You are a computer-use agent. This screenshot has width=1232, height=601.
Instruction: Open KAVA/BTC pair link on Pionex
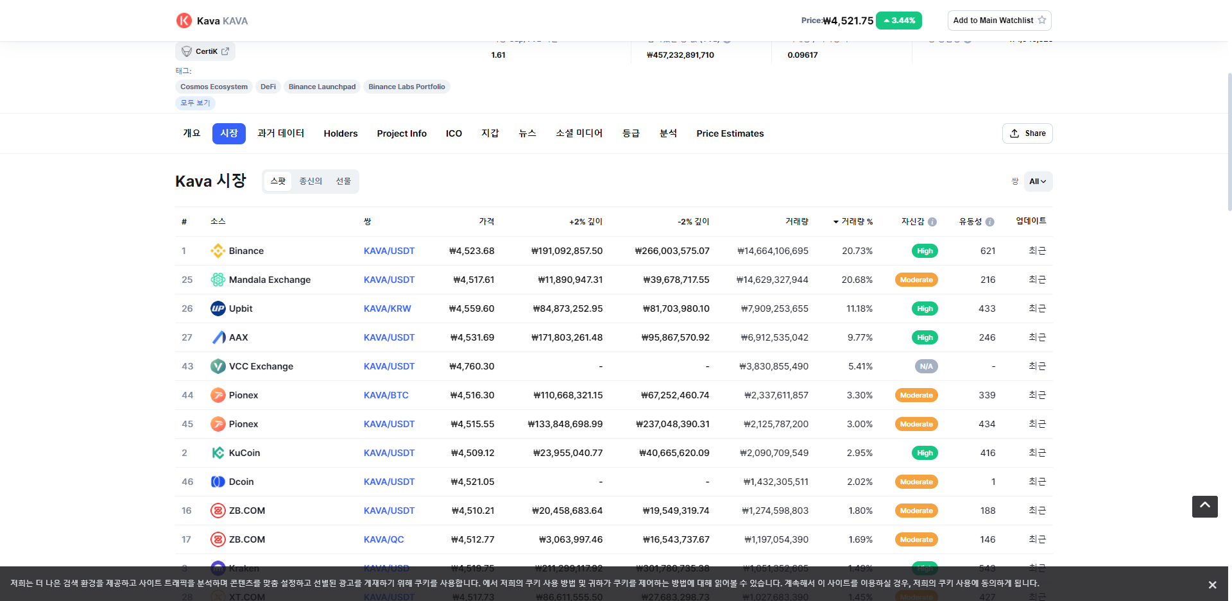click(x=386, y=395)
